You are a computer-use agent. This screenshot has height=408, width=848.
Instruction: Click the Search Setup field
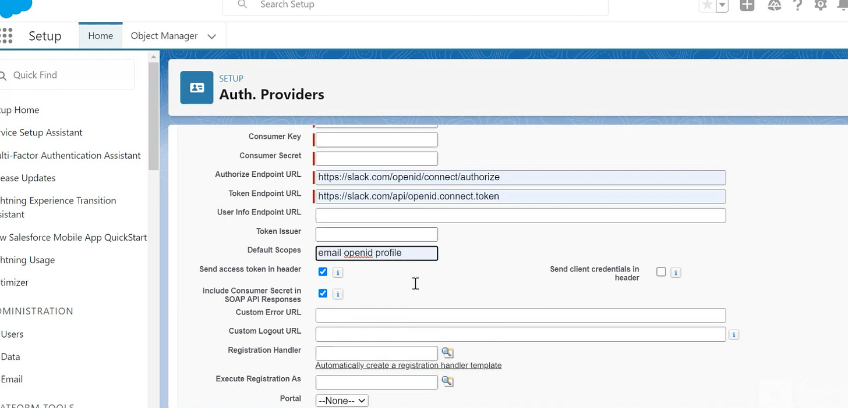point(415,6)
